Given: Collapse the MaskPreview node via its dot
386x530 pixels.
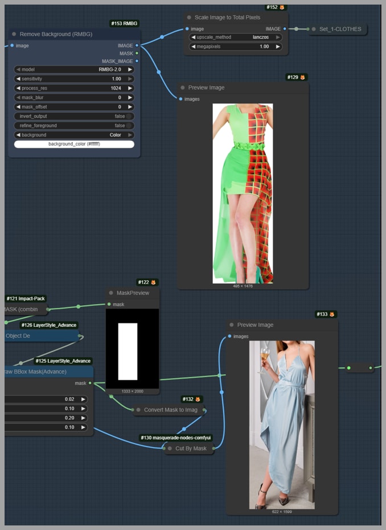Looking at the screenshot, I should pyautogui.click(x=111, y=293).
